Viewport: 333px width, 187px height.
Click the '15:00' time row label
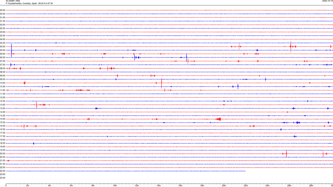point(2,119)
